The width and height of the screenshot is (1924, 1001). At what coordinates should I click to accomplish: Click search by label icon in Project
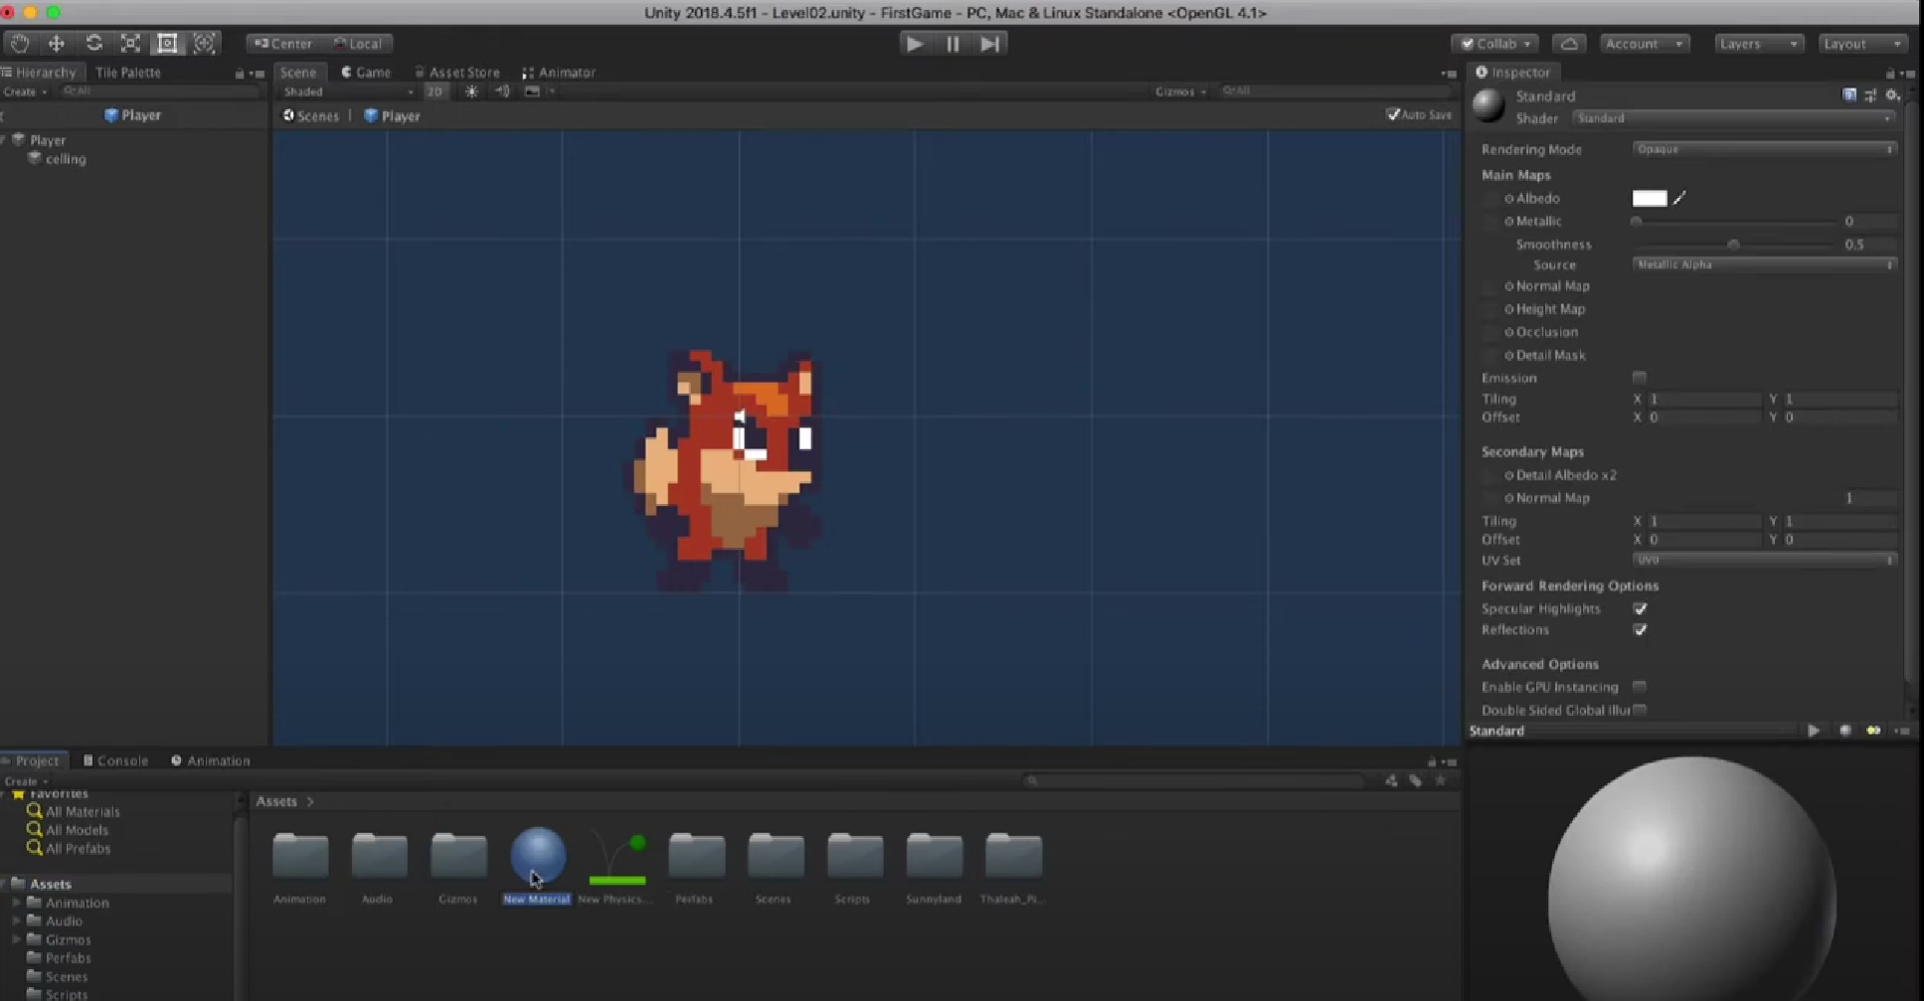click(x=1416, y=780)
